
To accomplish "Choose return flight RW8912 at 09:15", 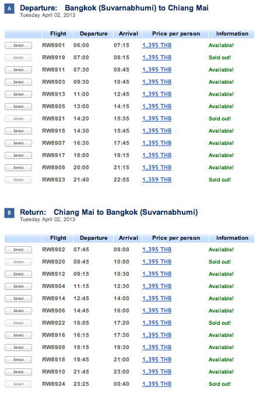I will [x=19, y=274].
